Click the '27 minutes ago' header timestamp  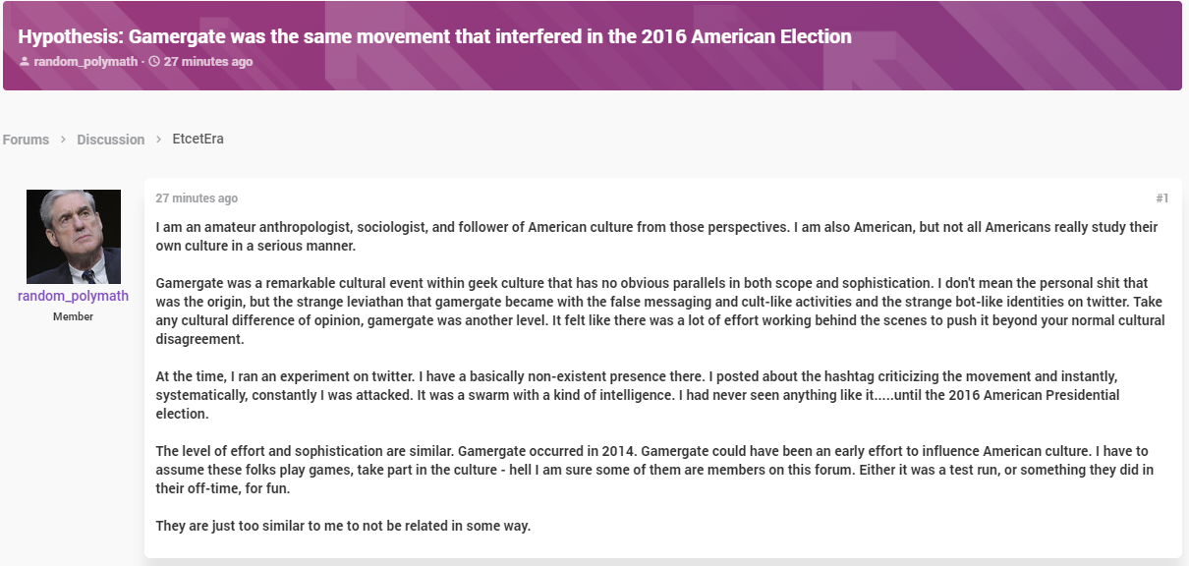pyautogui.click(x=208, y=62)
